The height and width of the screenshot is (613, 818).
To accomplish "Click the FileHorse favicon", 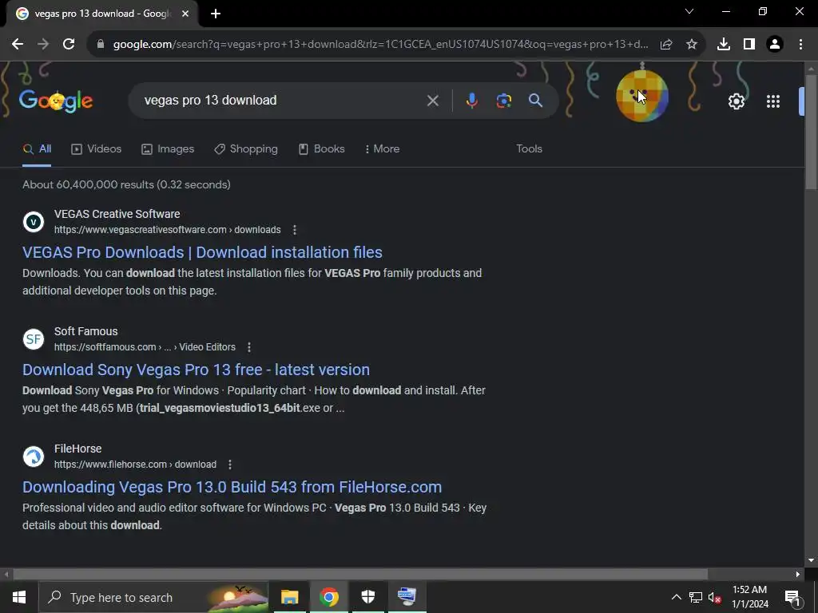I will 34,456.
